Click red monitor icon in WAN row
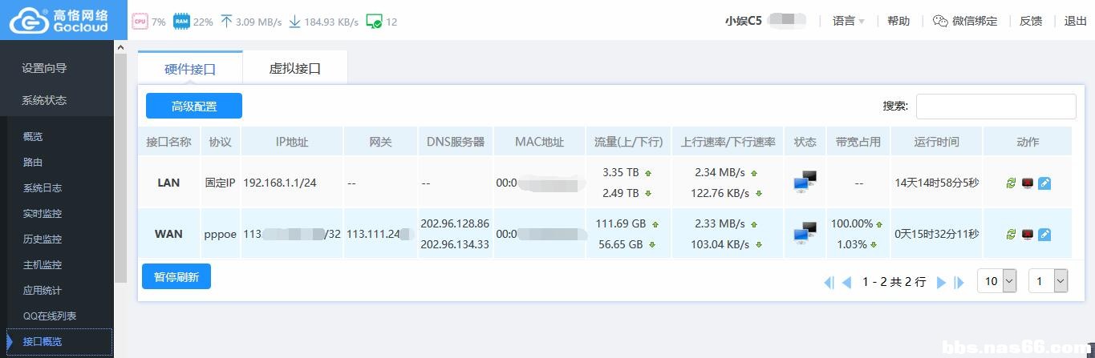 point(1028,235)
